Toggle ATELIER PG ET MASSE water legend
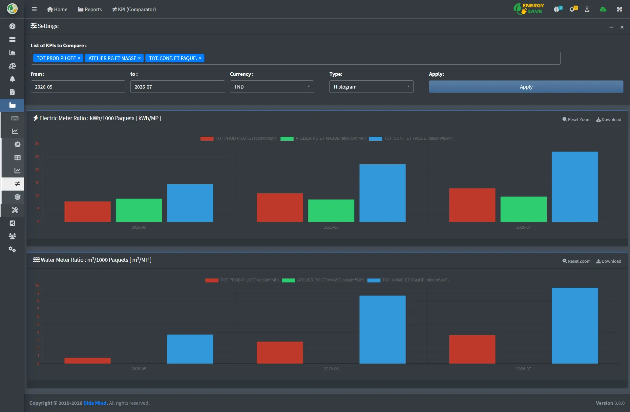 pos(323,280)
